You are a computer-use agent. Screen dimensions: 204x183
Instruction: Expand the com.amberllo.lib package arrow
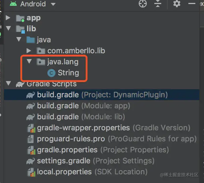29,51
